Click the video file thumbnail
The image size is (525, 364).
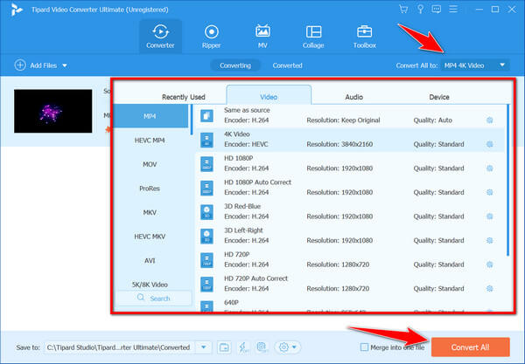(52, 111)
